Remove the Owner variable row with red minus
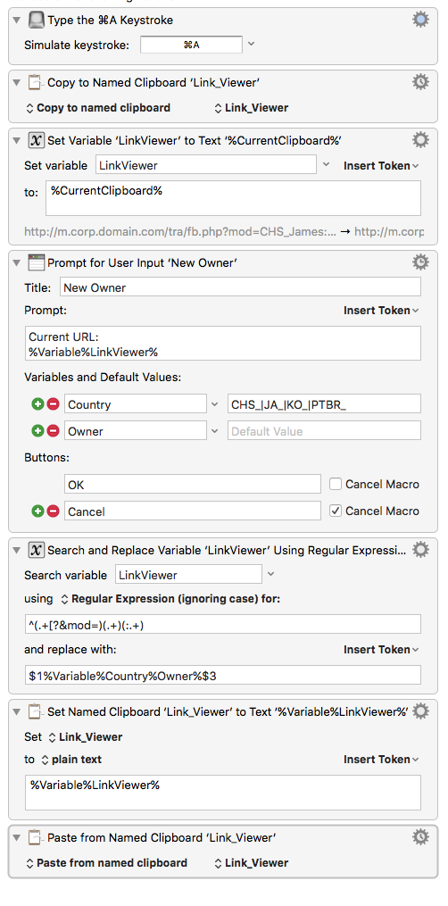The width and height of the screenshot is (448, 906). click(54, 431)
